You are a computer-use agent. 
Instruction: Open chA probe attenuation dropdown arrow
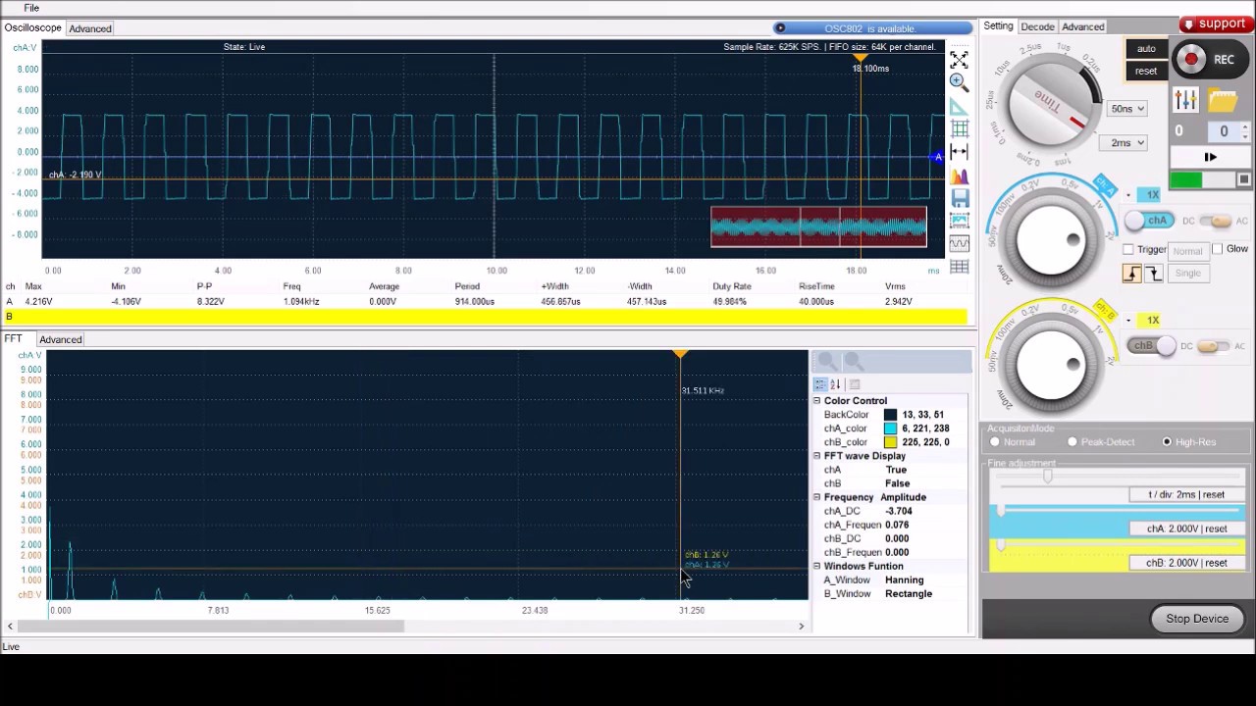tap(1128, 195)
